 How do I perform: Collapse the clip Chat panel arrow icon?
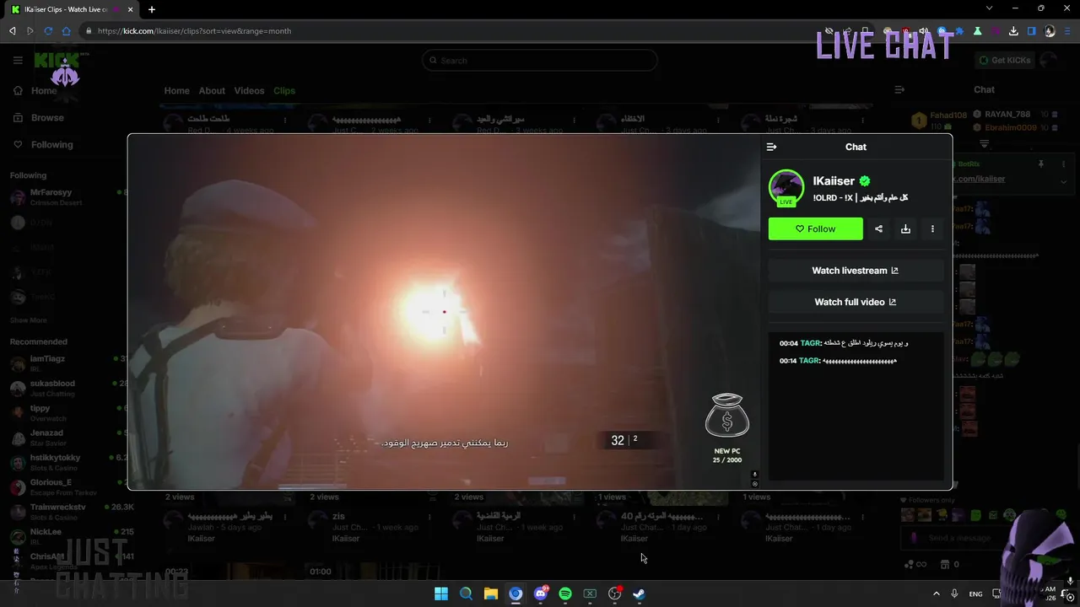771,147
